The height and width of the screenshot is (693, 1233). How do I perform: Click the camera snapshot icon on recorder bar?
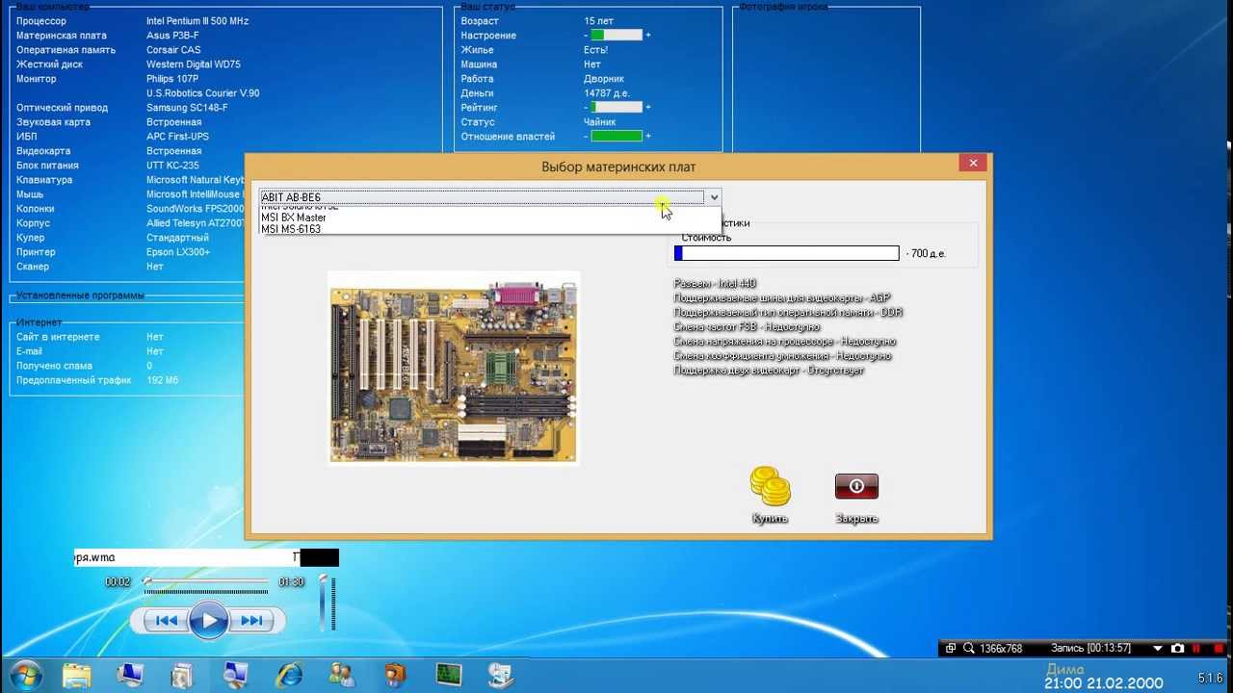1177,649
